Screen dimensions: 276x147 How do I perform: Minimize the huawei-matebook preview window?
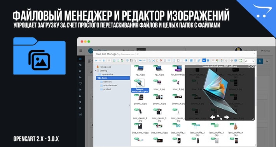[x=249, y=67]
